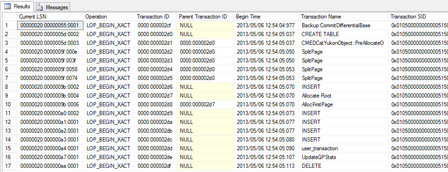Click the UpdateQPStats transaction name cell
This screenshot has width=448, height=172.
pos(344,157)
